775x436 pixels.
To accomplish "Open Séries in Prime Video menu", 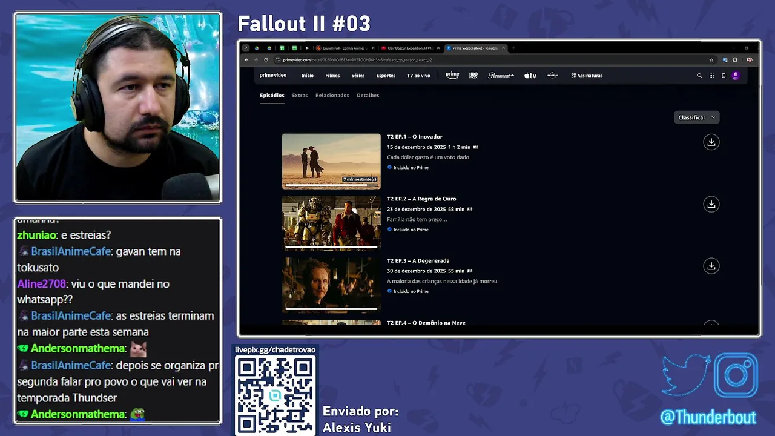I will (358, 76).
